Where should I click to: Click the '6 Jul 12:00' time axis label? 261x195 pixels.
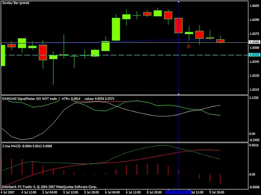coord(133,193)
